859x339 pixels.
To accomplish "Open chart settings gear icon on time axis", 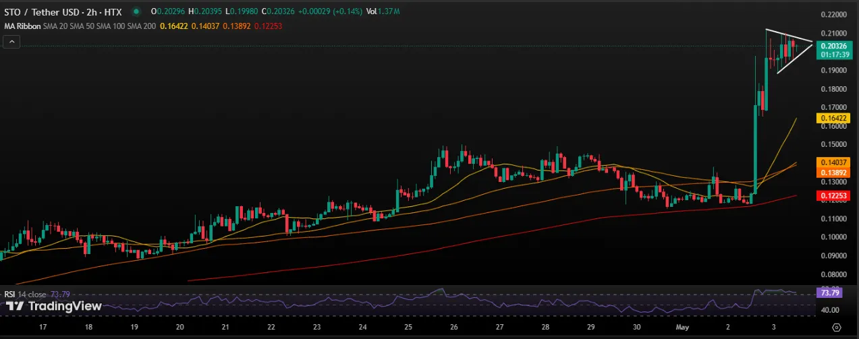I will tap(836, 327).
